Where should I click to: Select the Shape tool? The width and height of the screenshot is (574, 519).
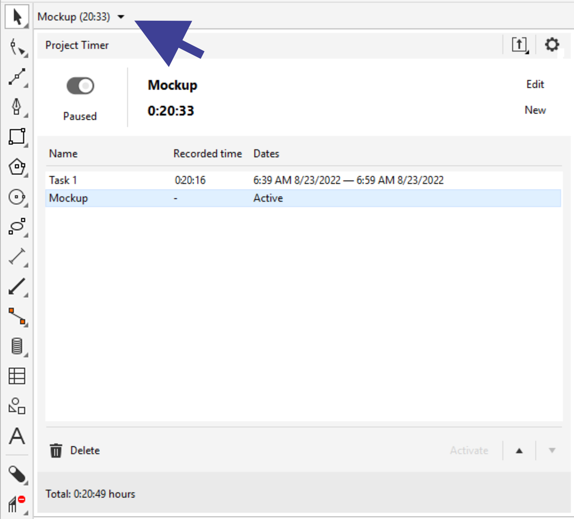point(17,47)
